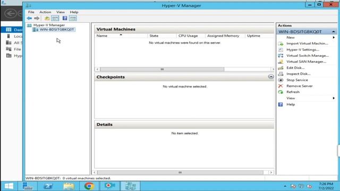Screen dimensions: 340x191
Task: Open the Action menu
Action: coord(45,12)
